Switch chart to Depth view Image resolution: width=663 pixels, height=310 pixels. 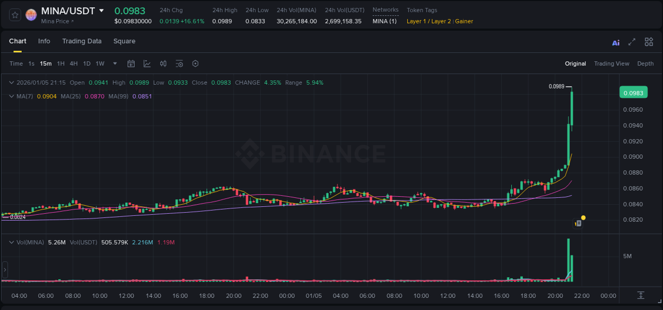[645, 63]
